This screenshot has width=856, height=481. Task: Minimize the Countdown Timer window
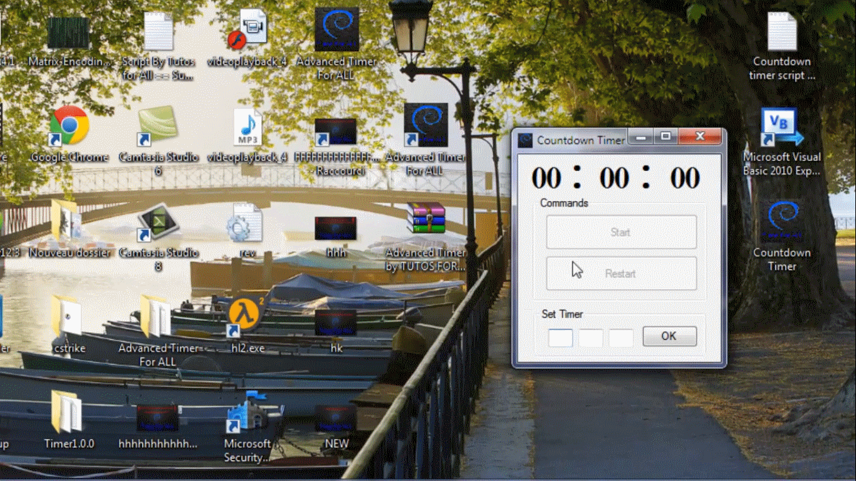point(641,136)
